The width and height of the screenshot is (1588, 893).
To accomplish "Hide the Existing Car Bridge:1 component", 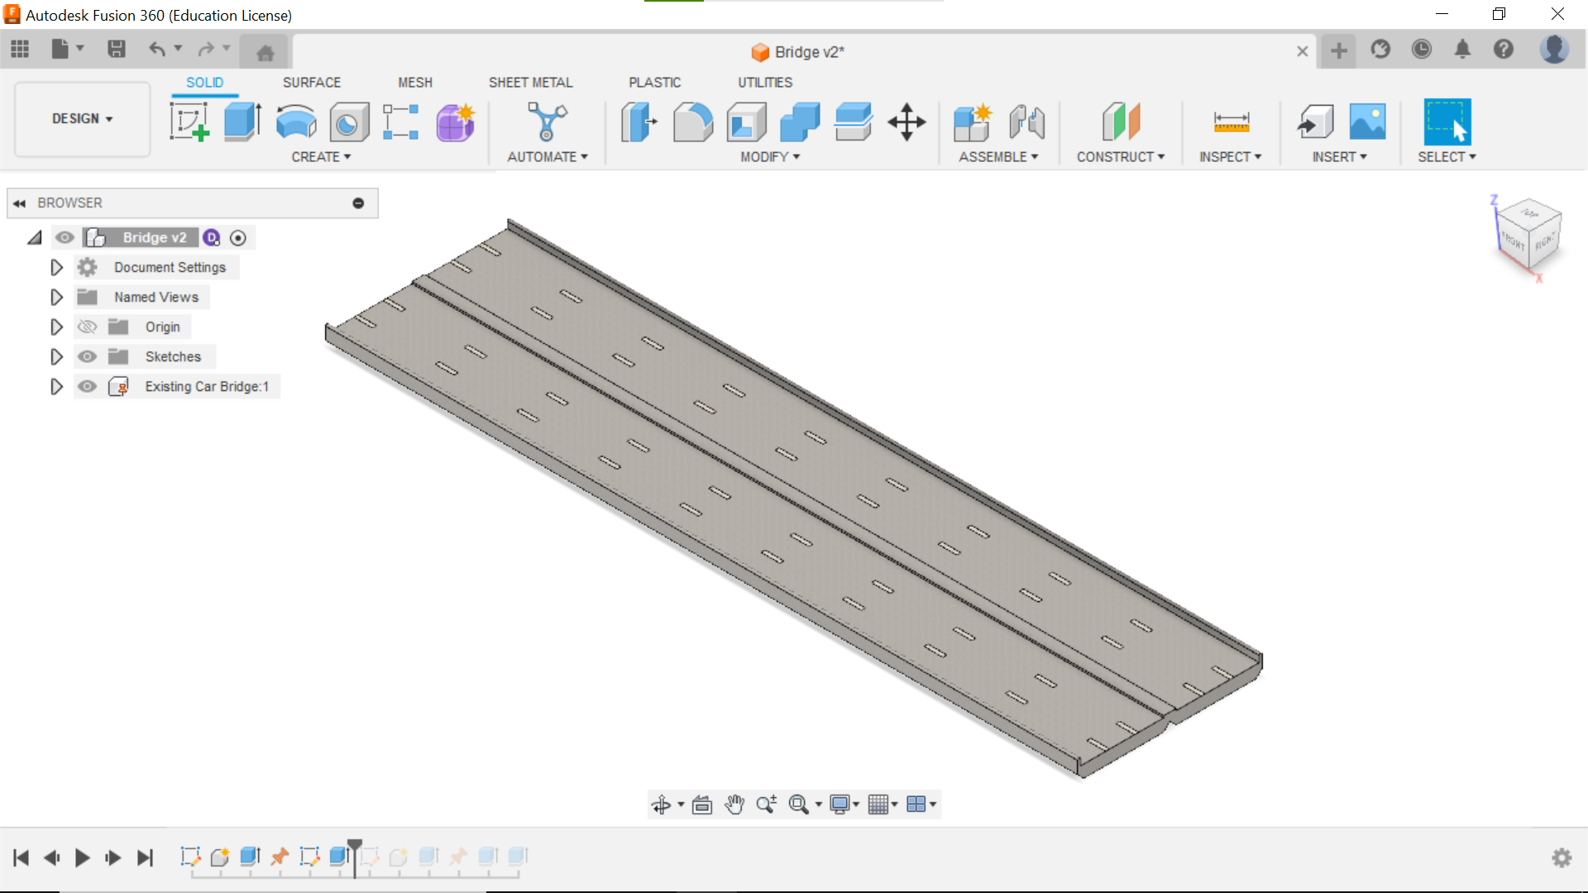I will [x=87, y=386].
